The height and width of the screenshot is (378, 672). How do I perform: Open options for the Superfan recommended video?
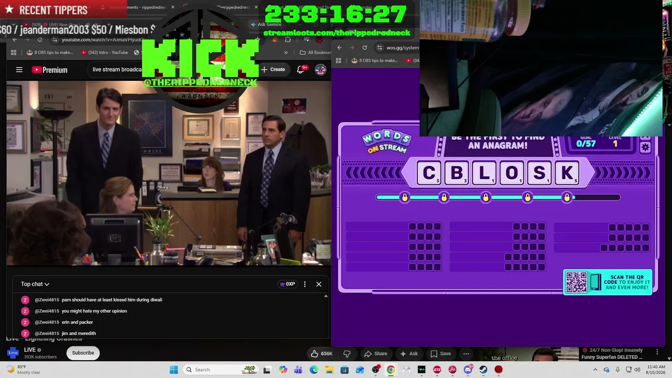pyautogui.click(x=657, y=351)
